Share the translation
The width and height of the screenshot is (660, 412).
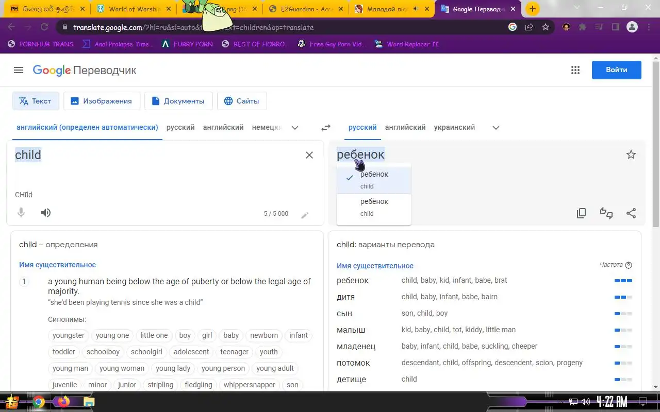tap(631, 213)
